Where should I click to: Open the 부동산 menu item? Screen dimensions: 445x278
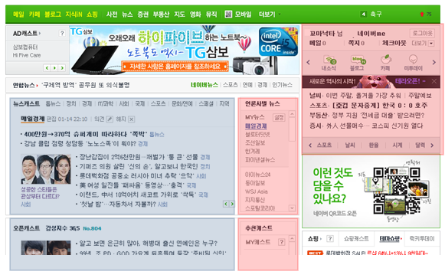pyautogui.click(x=161, y=15)
